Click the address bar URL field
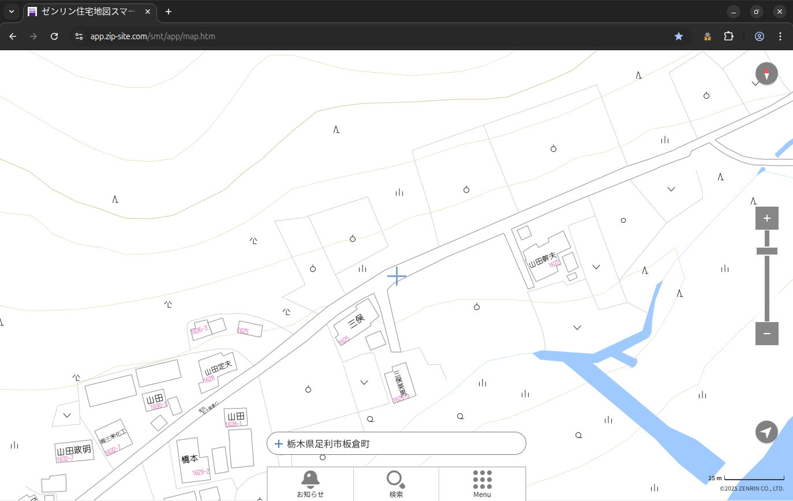Image resolution: width=793 pixels, height=501 pixels. (x=346, y=36)
